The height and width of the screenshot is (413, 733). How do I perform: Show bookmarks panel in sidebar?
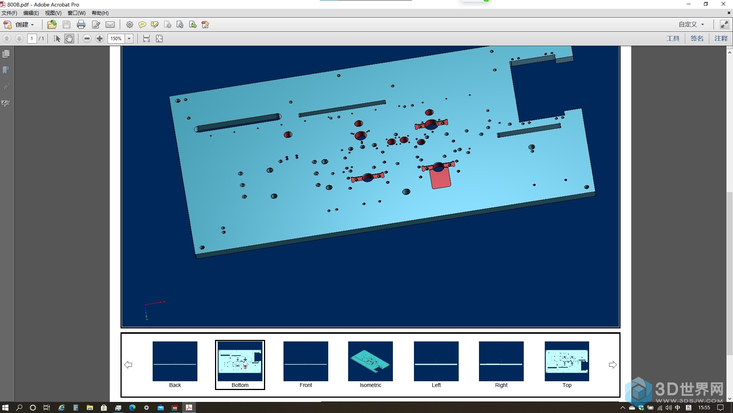[6, 70]
